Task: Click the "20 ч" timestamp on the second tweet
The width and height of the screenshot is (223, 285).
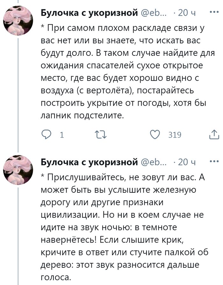Action: click(x=187, y=162)
